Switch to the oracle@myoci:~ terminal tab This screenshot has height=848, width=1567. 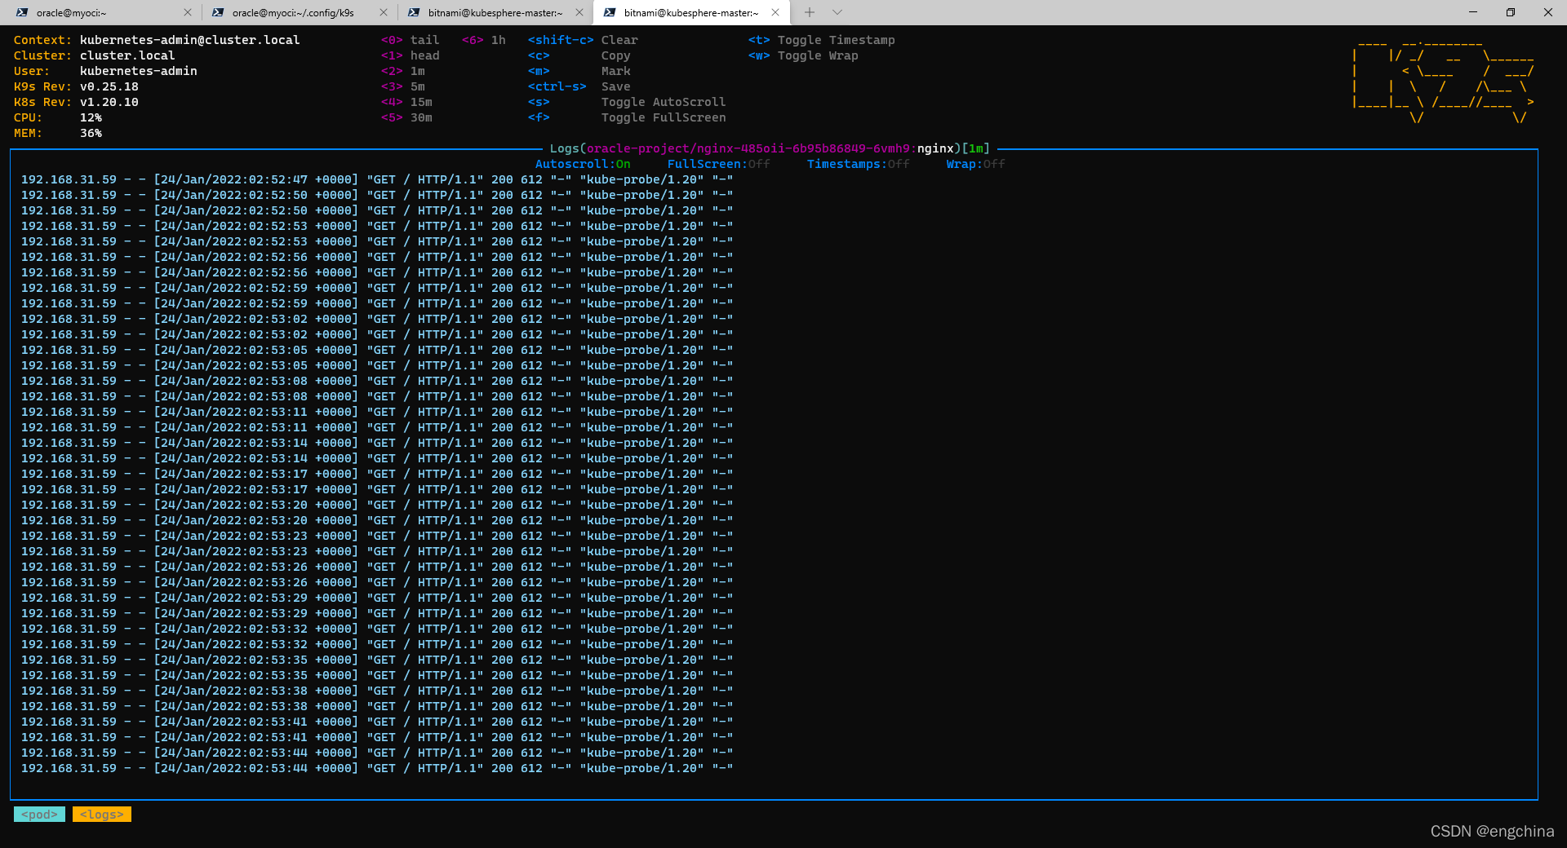click(x=98, y=12)
